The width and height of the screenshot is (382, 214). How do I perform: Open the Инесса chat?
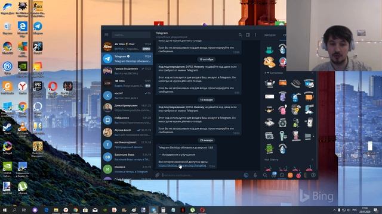click(127, 169)
